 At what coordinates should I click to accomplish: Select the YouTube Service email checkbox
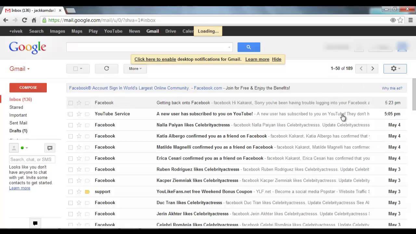click(71, 114)
